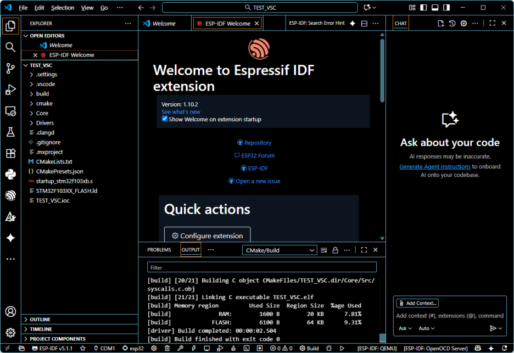
Task: Open the Search view in activity bar
Action: pos(10,47)
